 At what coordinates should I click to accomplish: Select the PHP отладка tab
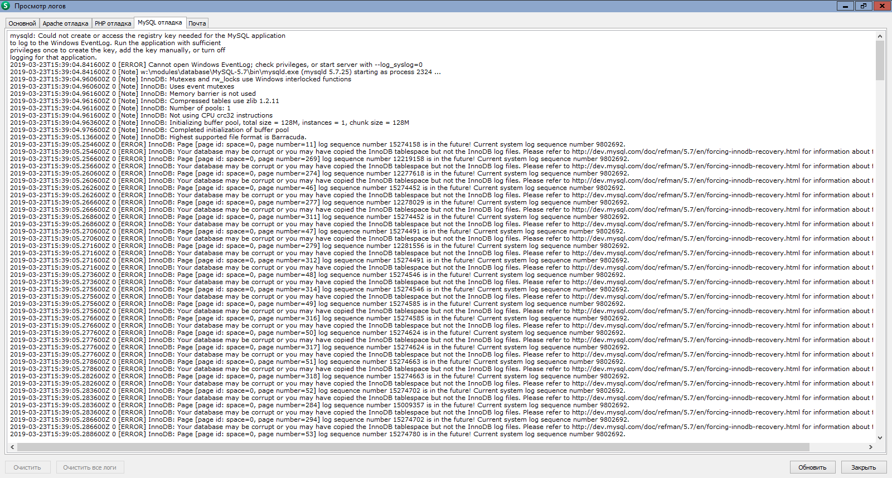[113, 23]
